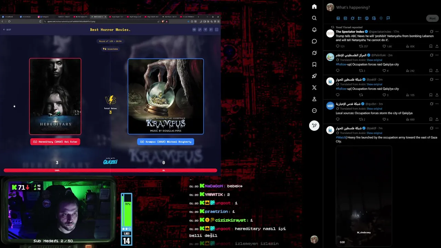
Task: Click the Post button in X composer
Action: (x=432, y=18)
